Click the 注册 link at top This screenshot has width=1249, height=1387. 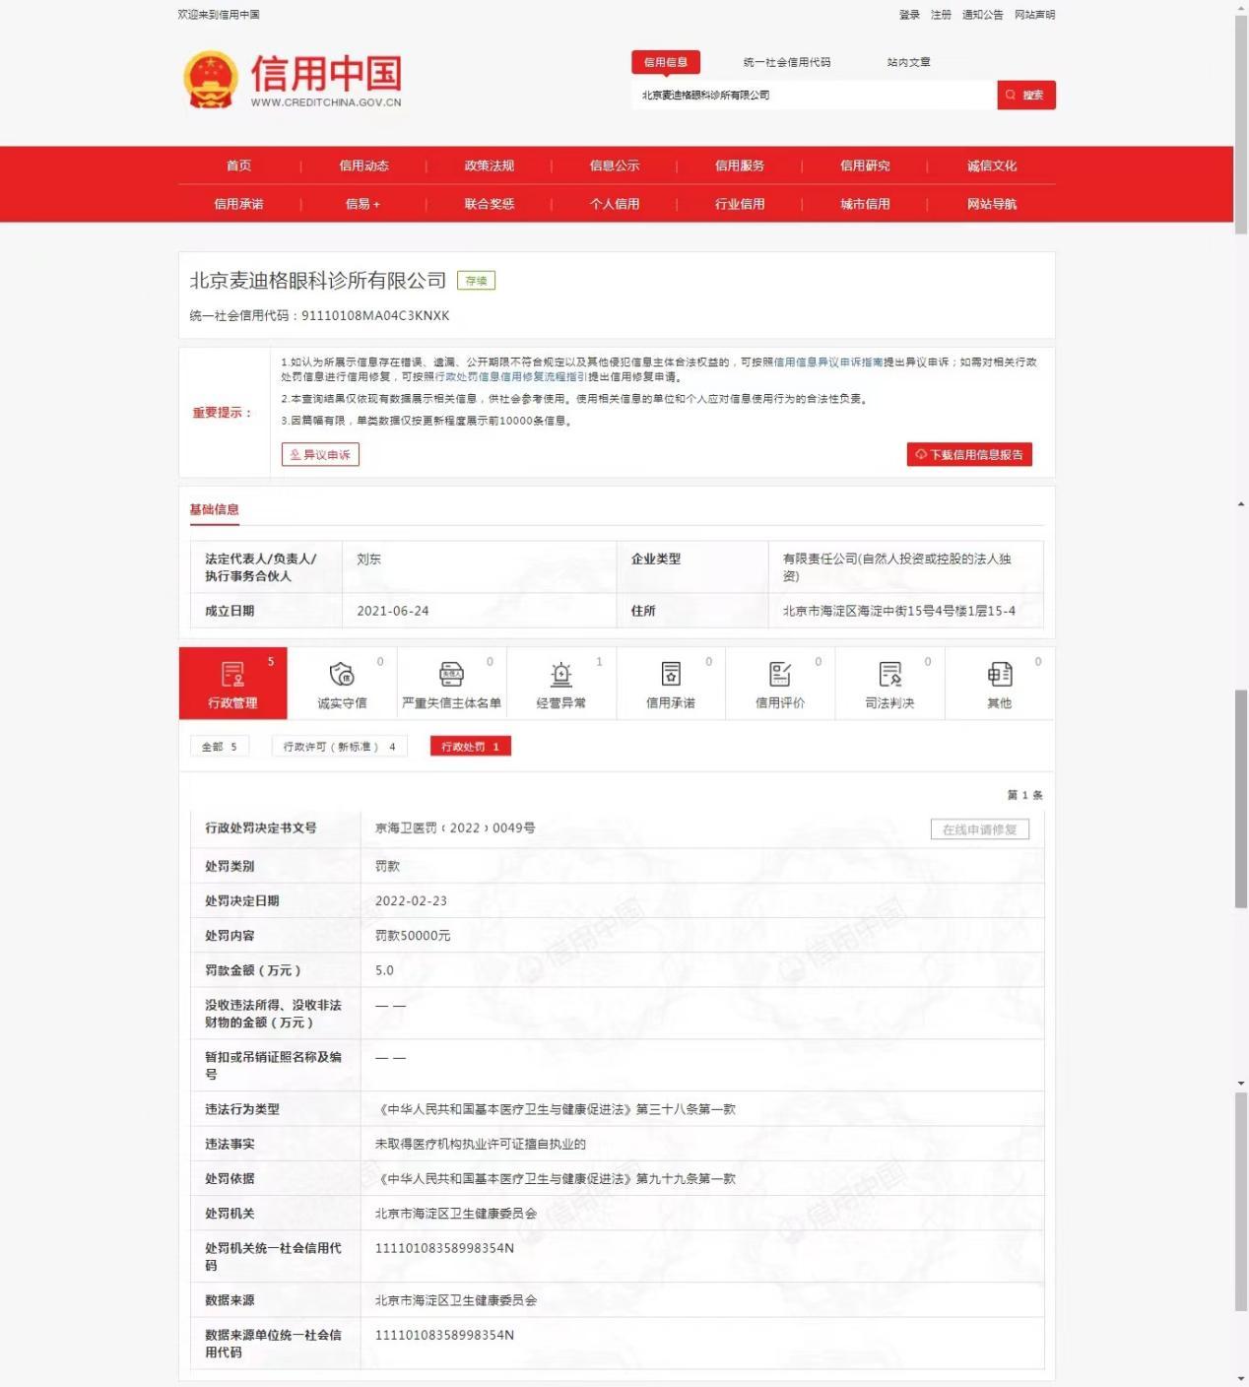tap(941, 15)
